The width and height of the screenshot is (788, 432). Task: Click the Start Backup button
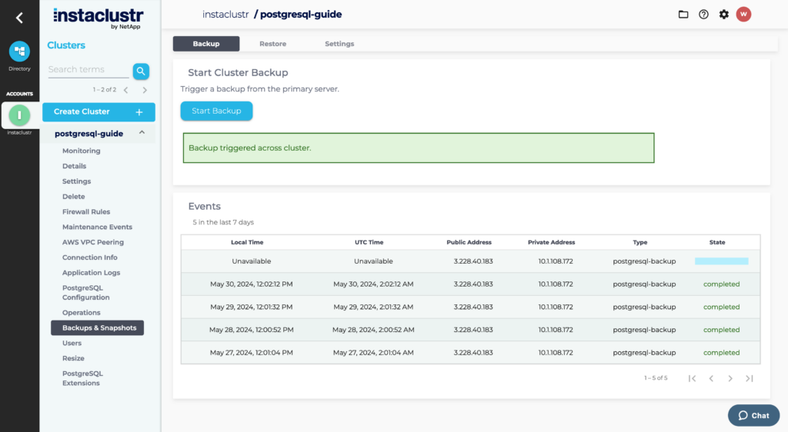click(216, 111)
